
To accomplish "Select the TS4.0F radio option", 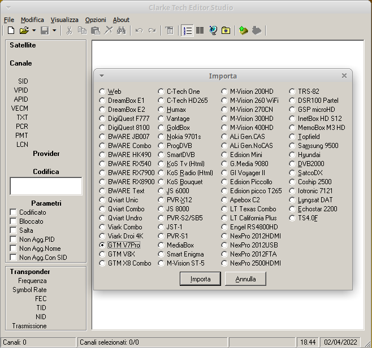I will pyautogui.click(x=292, y=218).
